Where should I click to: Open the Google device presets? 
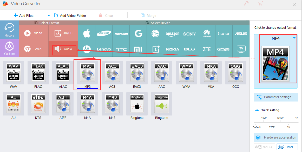138,33
